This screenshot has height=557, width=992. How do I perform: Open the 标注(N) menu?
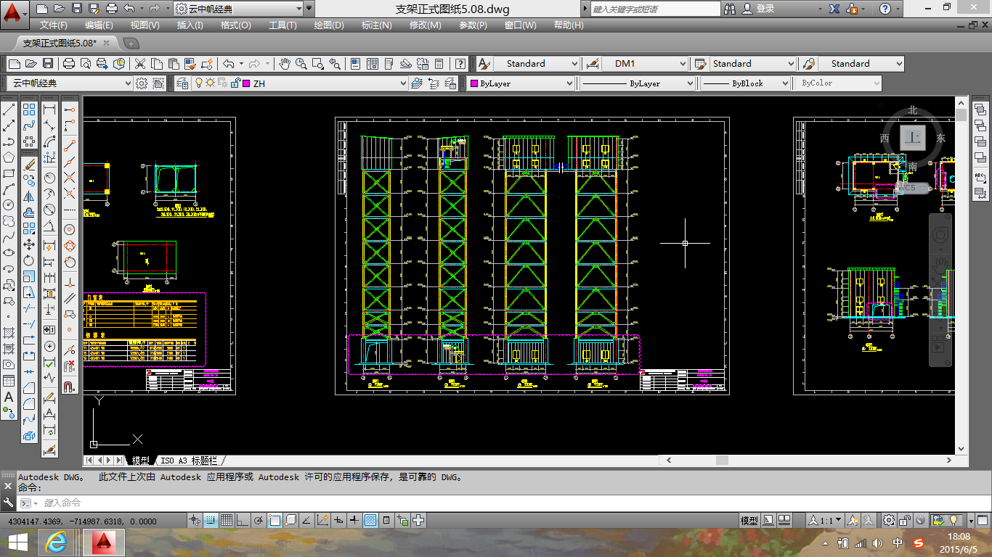376,25
